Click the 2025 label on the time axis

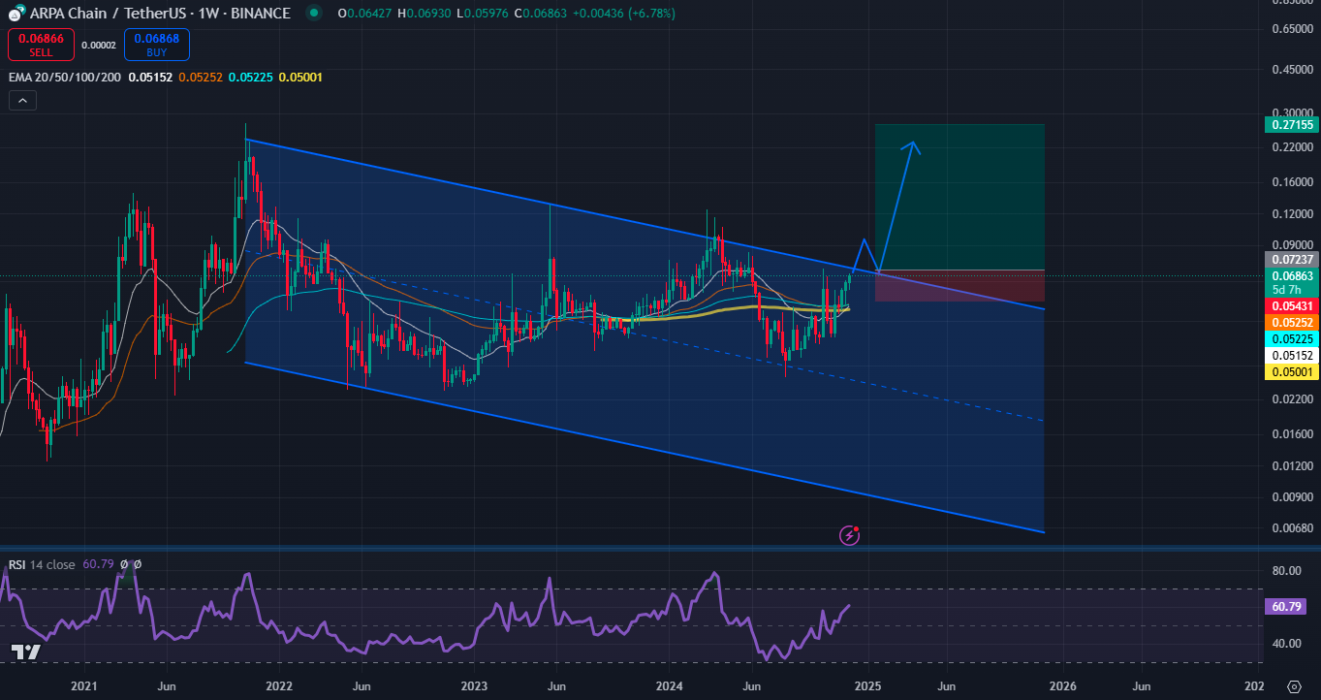click(867, 685)
